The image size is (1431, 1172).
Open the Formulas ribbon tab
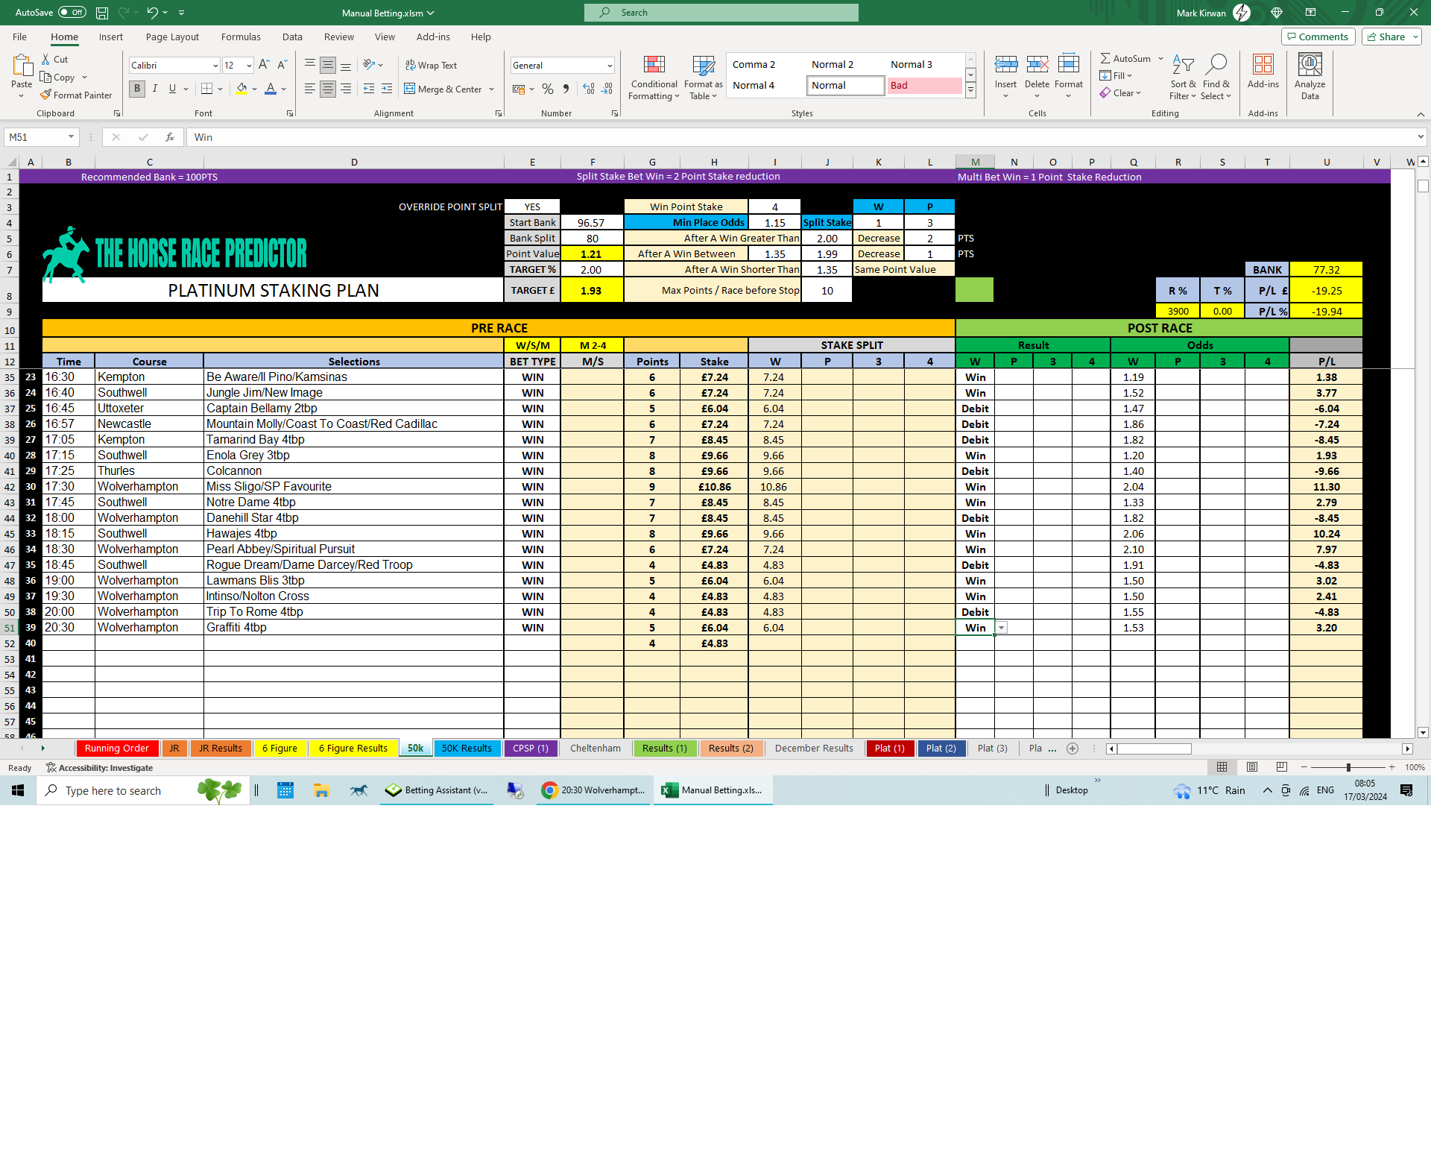tap(241, 37)
